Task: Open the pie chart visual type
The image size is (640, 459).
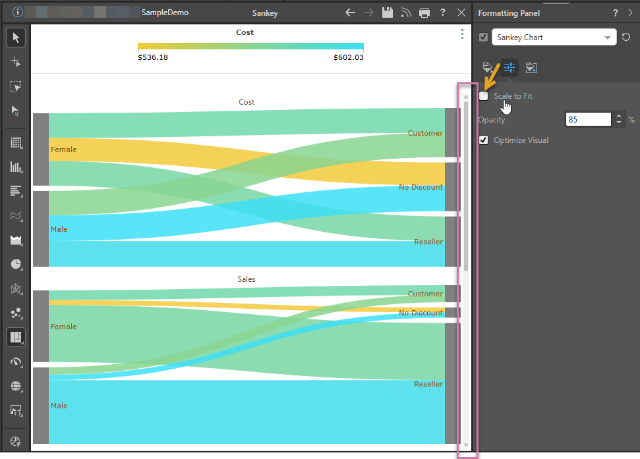Action: 16,264
